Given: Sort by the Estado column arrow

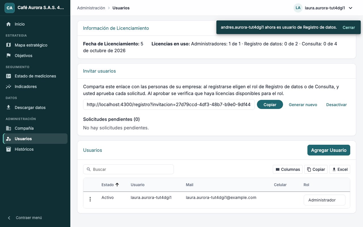Looking at the screenshot, I should pyautogui.click(x=117, y=185).
